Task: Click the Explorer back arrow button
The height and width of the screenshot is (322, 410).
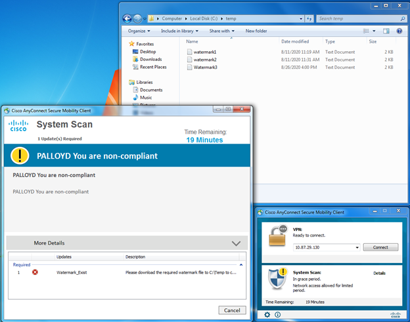Action: click(x=127, y=18)
